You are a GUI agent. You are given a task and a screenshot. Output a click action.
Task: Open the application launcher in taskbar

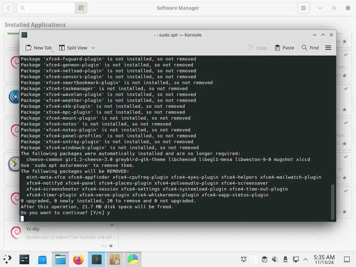coord(8,259)
